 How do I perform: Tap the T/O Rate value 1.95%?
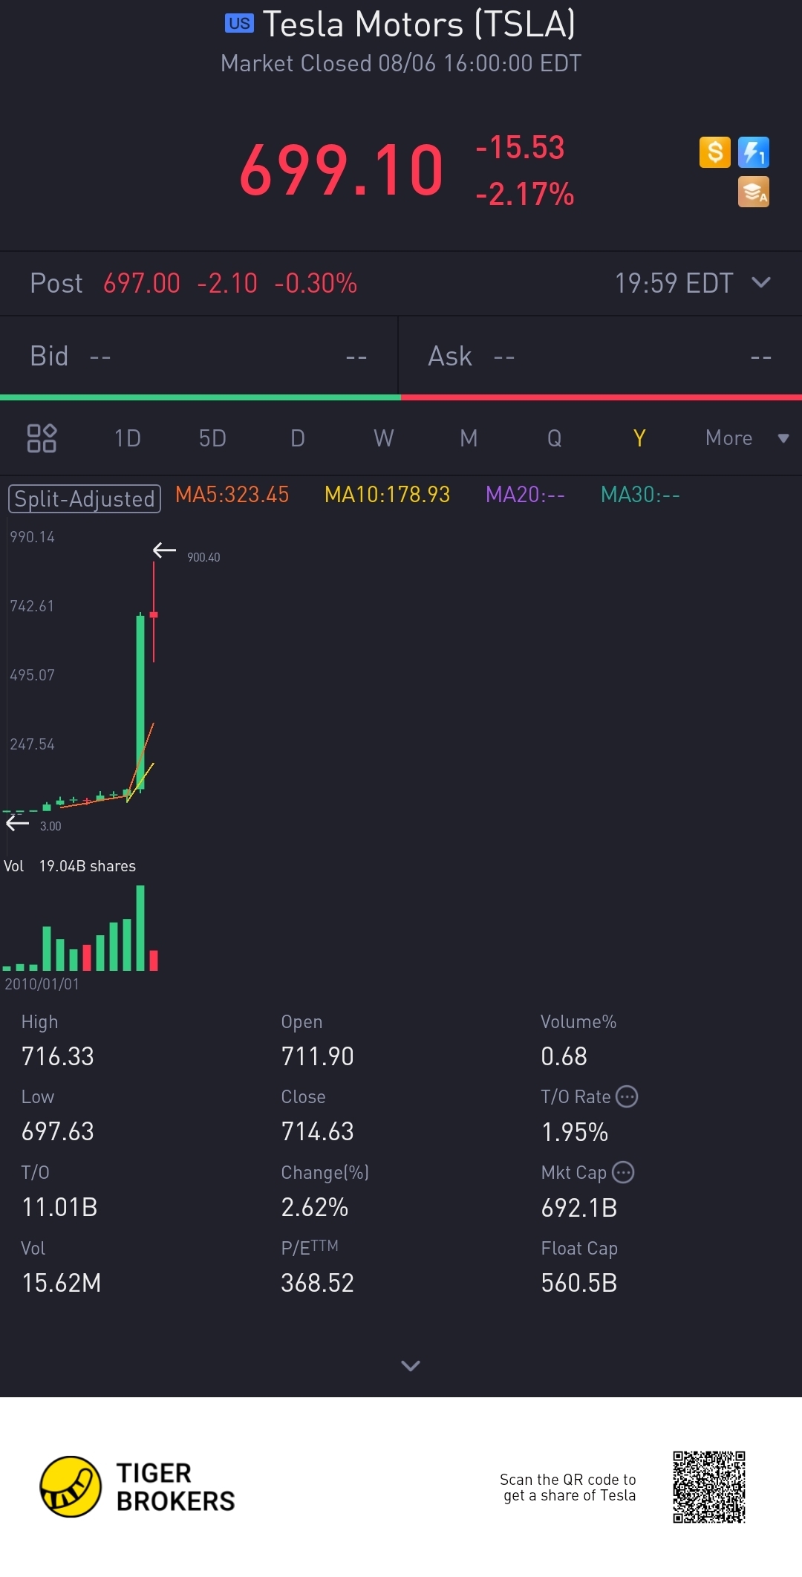coord(575,1132)
